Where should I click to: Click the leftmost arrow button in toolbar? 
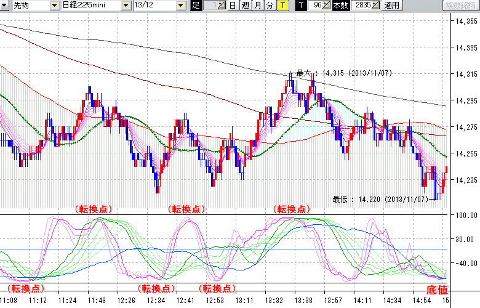click(5, 6)
